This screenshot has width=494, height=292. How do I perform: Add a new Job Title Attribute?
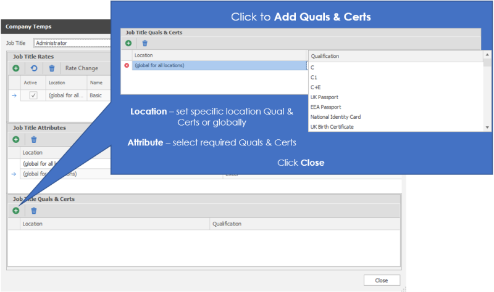[15, 140]
